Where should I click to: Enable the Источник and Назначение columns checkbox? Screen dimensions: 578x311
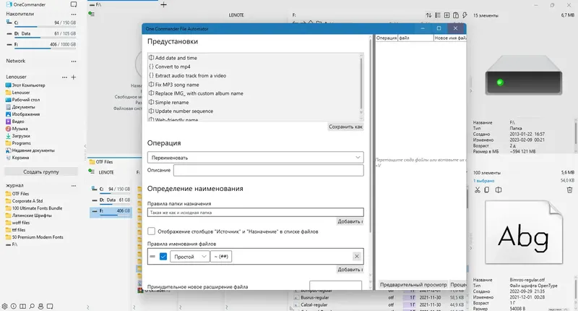click(x=151, y=231)
